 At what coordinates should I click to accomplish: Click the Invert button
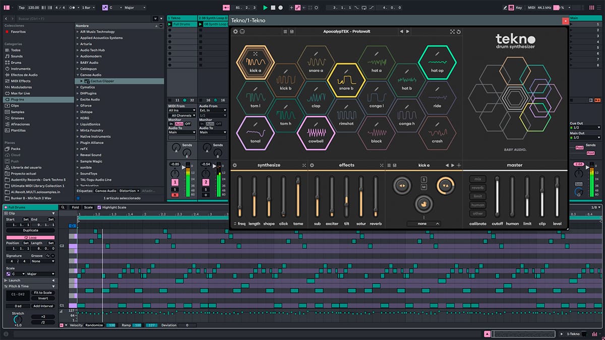pyautogui.click(x=43, y=298)
